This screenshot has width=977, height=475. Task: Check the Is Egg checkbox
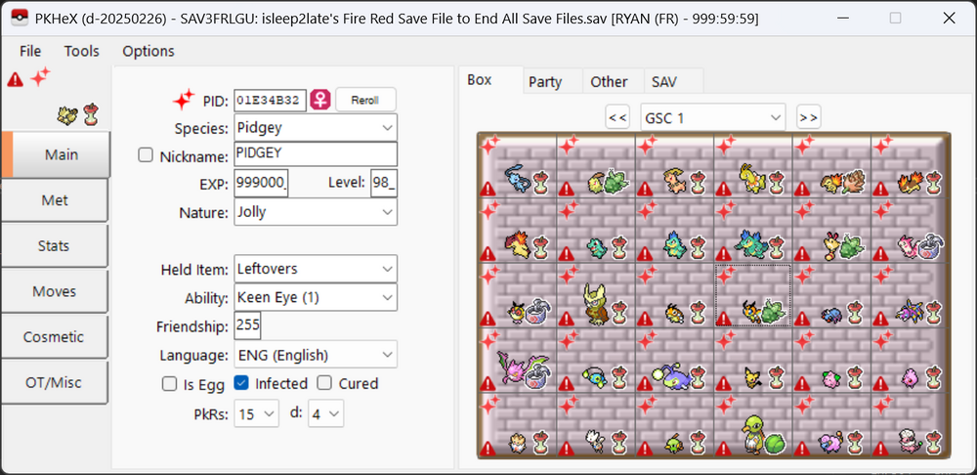coord(169,384)
